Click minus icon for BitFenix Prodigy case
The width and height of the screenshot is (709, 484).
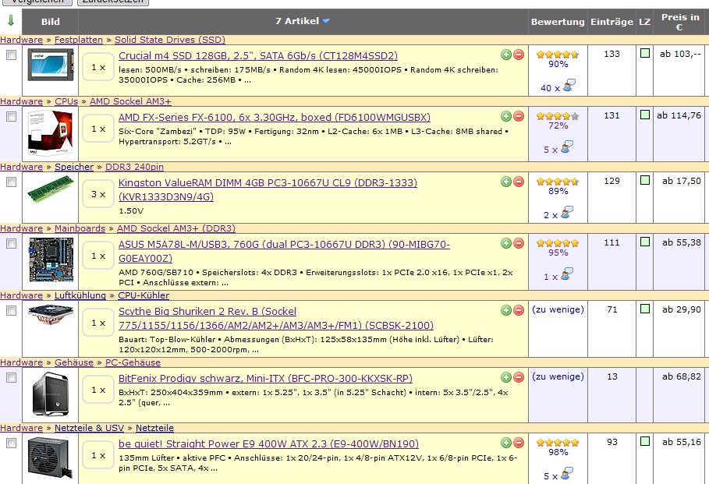pyautogui.click(x=519, y=377)
